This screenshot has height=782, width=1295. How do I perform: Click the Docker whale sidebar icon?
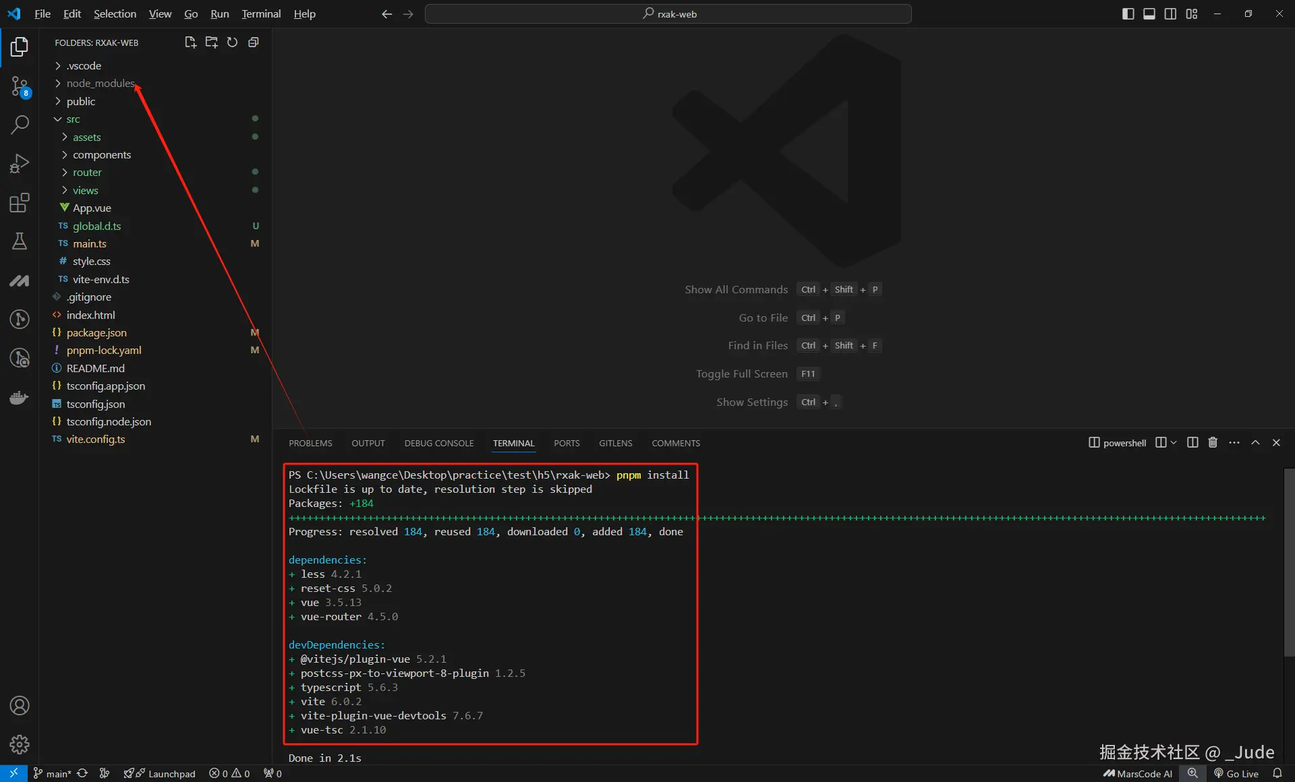pos(20,398)
